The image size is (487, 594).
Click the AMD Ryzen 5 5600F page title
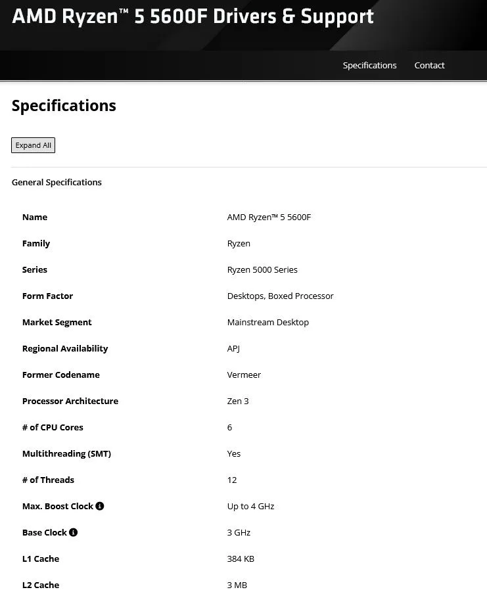[193, 16]
